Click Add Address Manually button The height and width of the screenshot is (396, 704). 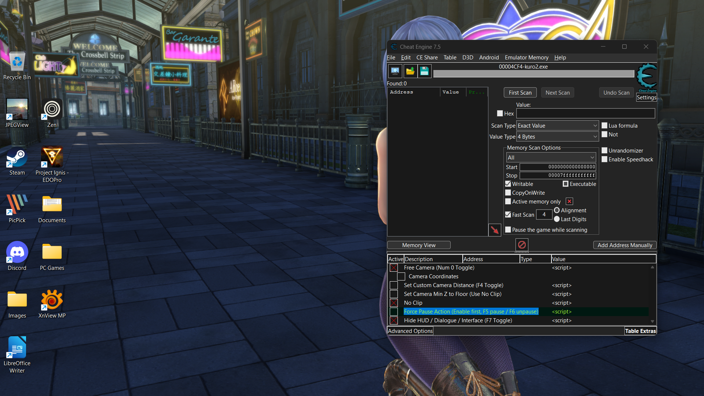click(x=625, y=245)
